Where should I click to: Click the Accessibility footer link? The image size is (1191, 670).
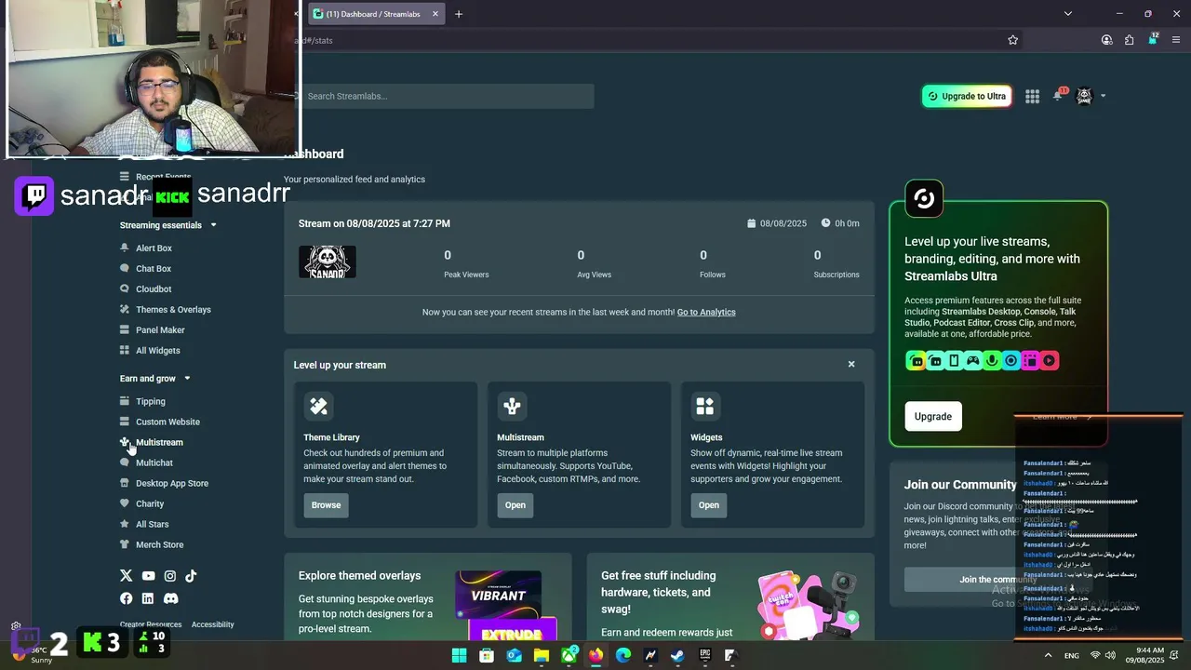tap(213, 624)
